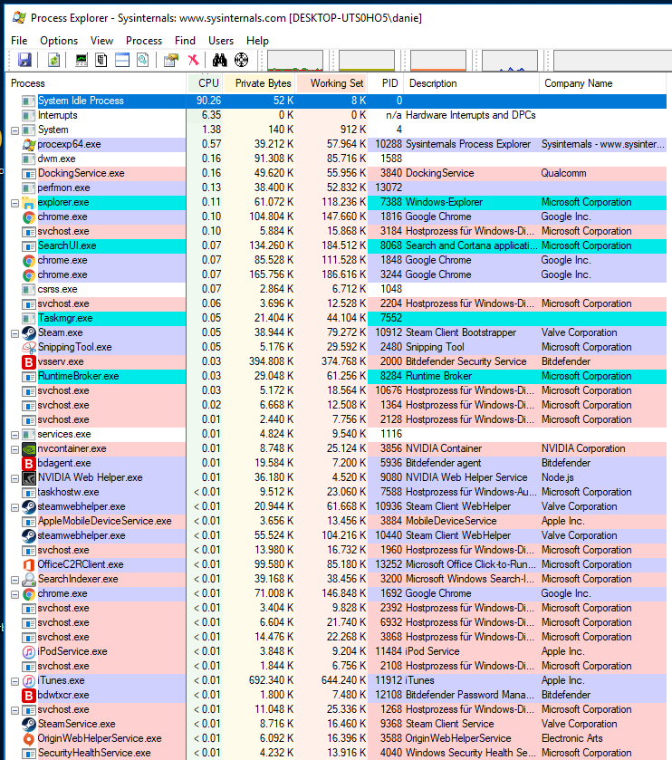Click the Save toolbar icon

(x=24, y=60)
